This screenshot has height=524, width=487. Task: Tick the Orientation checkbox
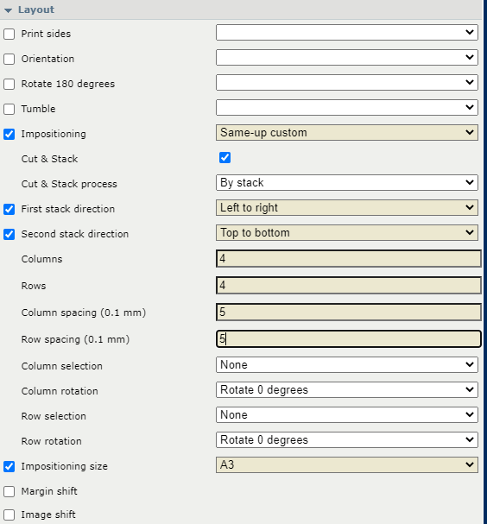(9, 59)
